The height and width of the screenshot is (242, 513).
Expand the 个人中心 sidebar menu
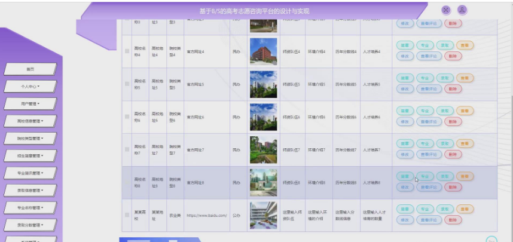click(30, 87)
